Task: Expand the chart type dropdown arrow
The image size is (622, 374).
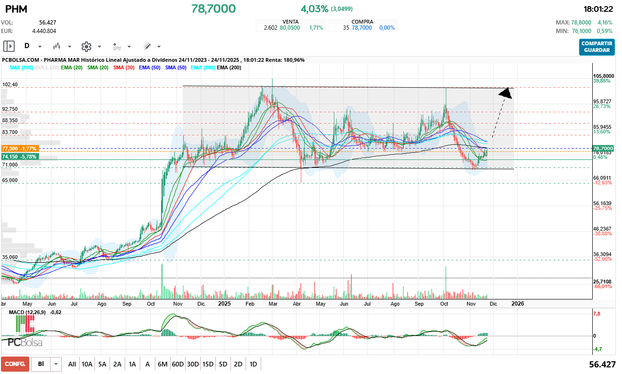Action: 69,47
